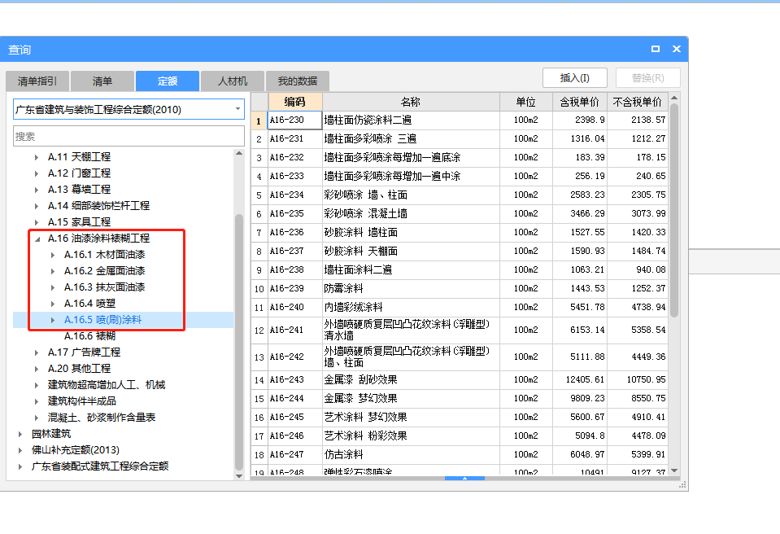Expand the A.11 天棚工程 node
This screenshot has height=534, width=780.
[37, 157]
